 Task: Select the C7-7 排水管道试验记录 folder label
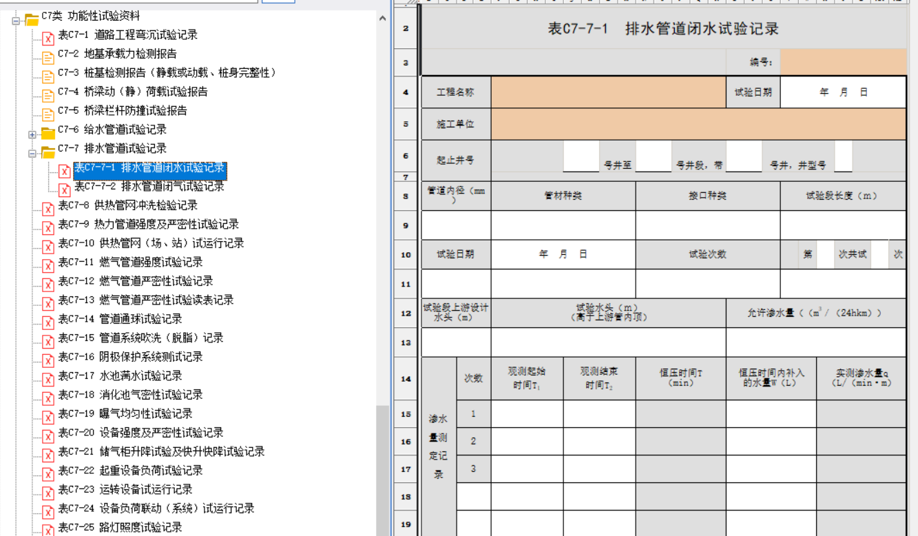coord(112,148)
